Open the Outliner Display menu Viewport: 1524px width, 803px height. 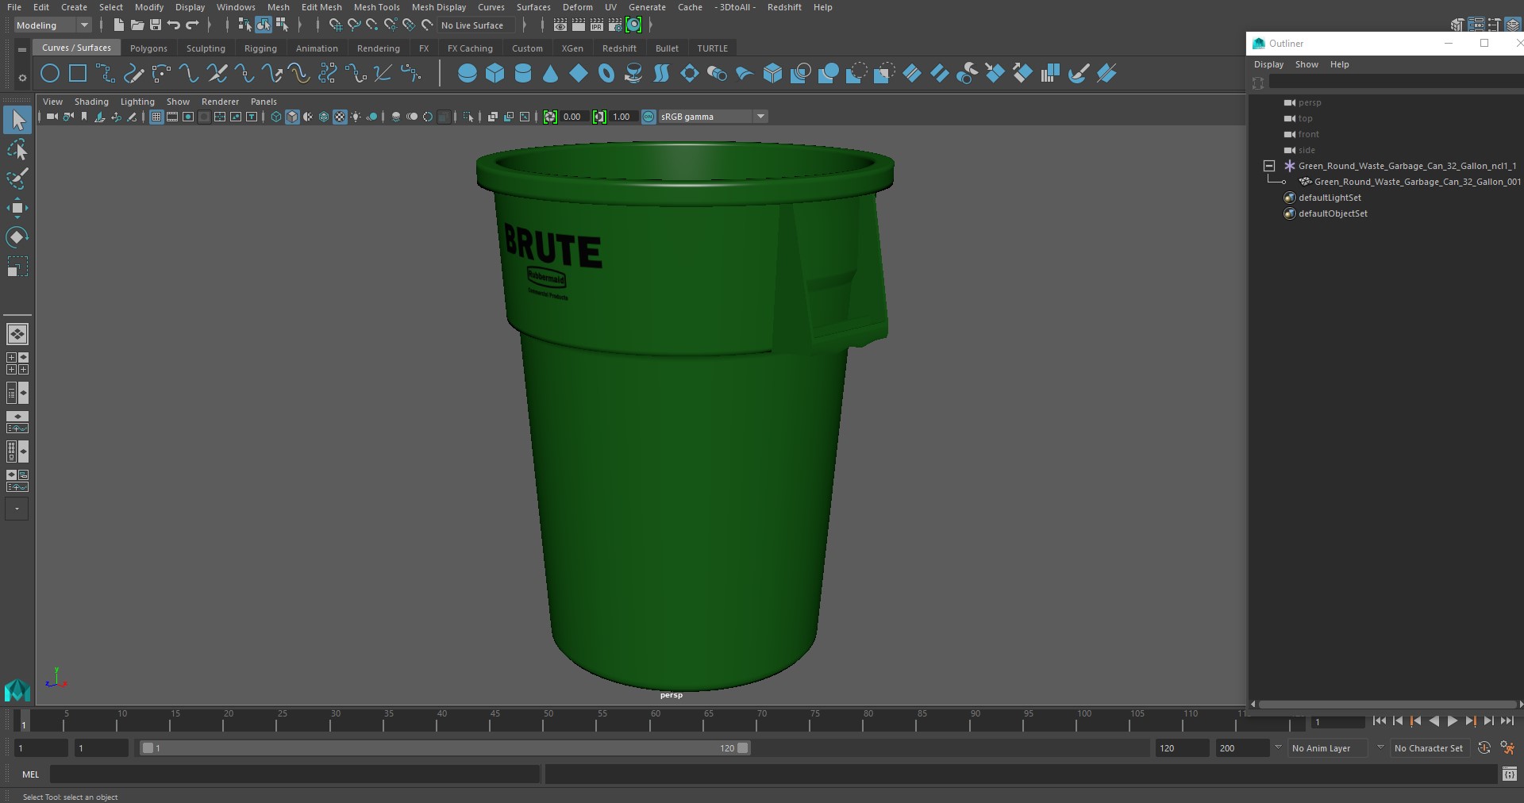point(1268,64)
